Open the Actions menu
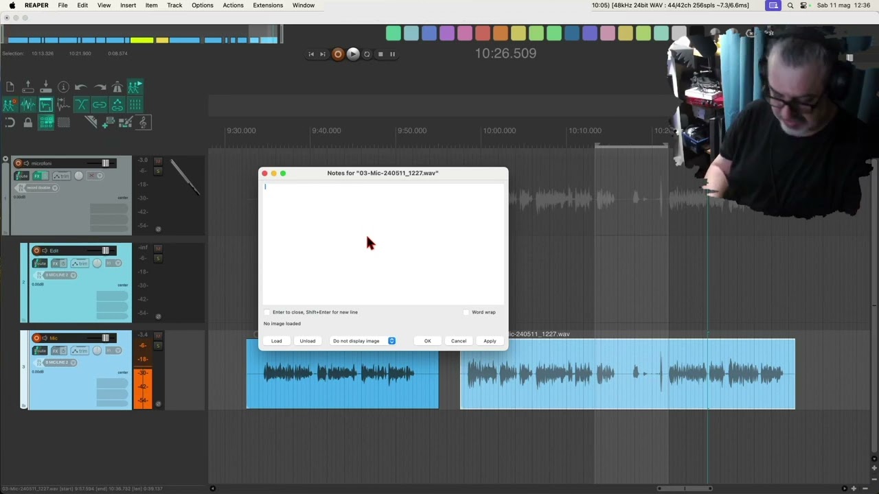The image size is (879, 494). click(x=233, y=5)
